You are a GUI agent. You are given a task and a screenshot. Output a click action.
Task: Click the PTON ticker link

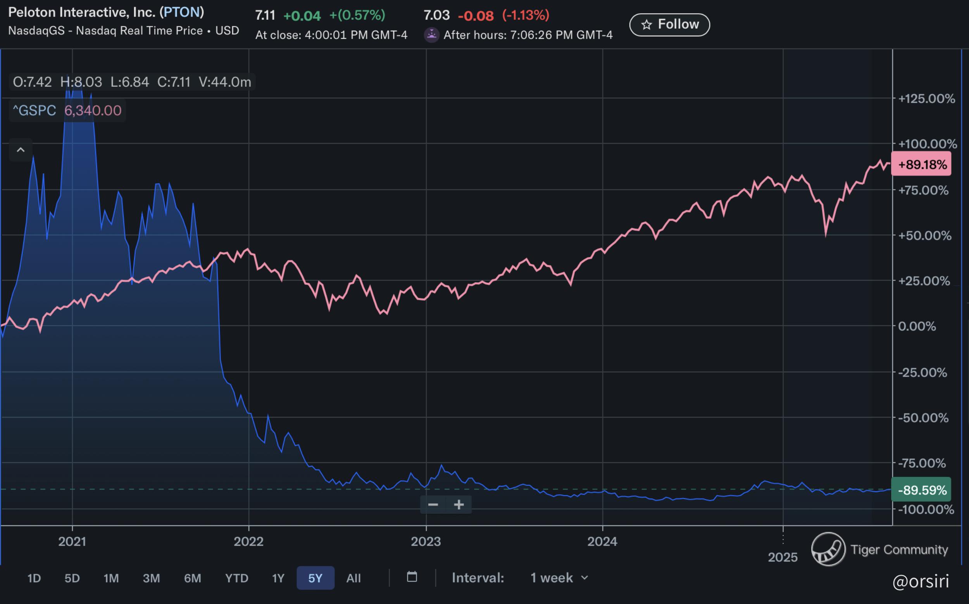tap(182, 12)
